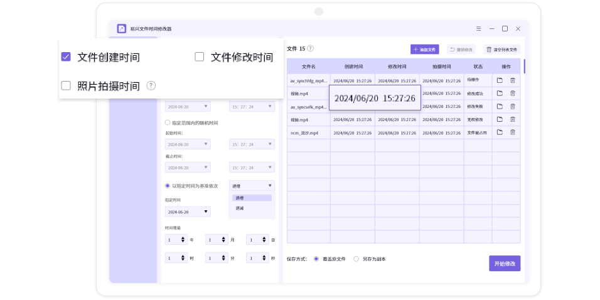This screenshot has height=300, width=600.
Task: Open the date dropdown under 截止时间
Action: [x=188, y=168]
